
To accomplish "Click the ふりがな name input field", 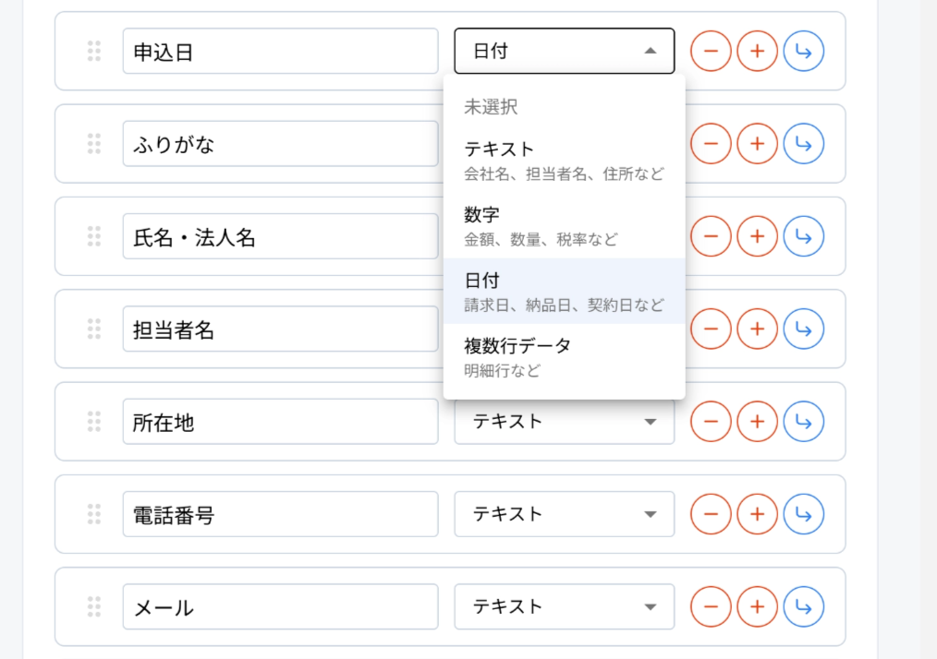I will click(x=280, y=144).
